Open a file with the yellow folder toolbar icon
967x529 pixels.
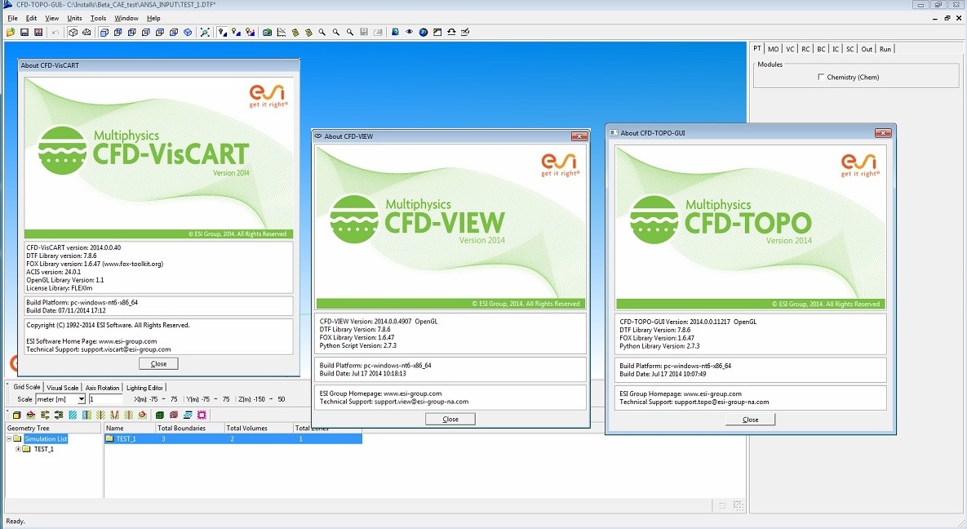click(11, 32)
